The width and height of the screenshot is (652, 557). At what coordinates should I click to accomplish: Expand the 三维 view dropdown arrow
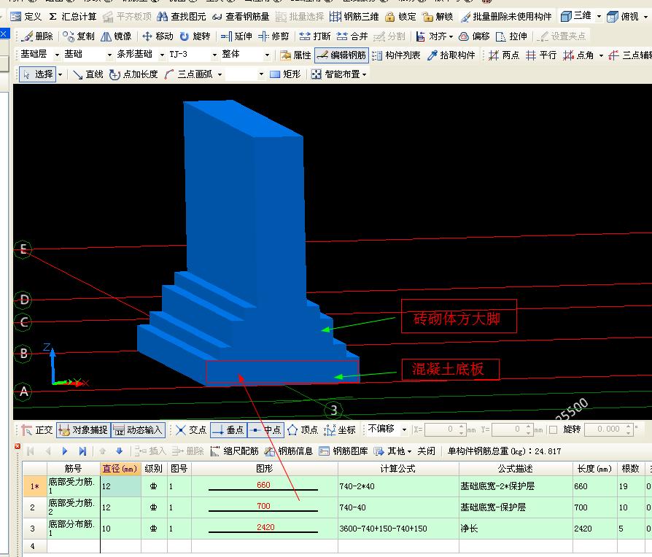[599, 17]
